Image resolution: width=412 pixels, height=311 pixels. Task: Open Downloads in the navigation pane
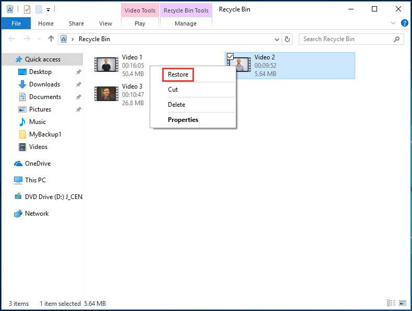(44, 84)
